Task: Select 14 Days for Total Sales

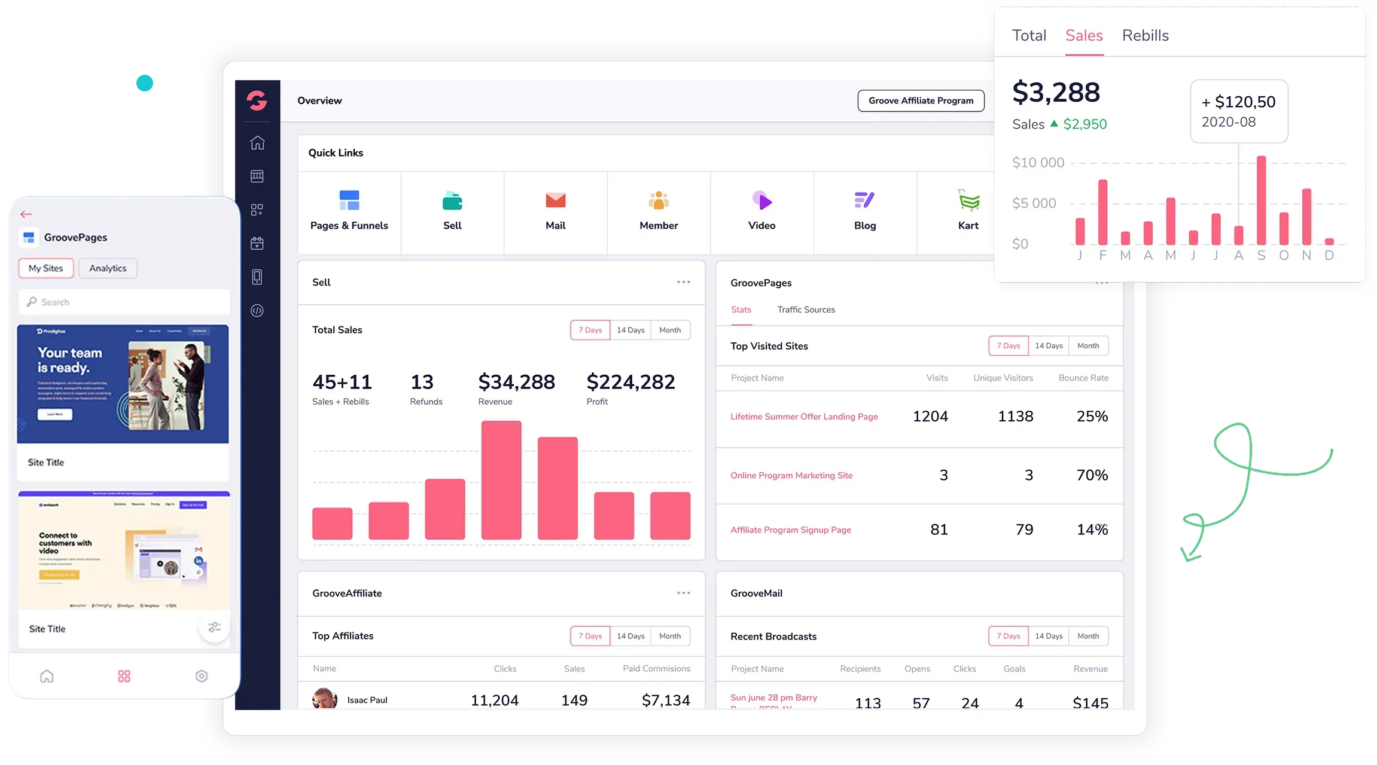Action: 630,330
